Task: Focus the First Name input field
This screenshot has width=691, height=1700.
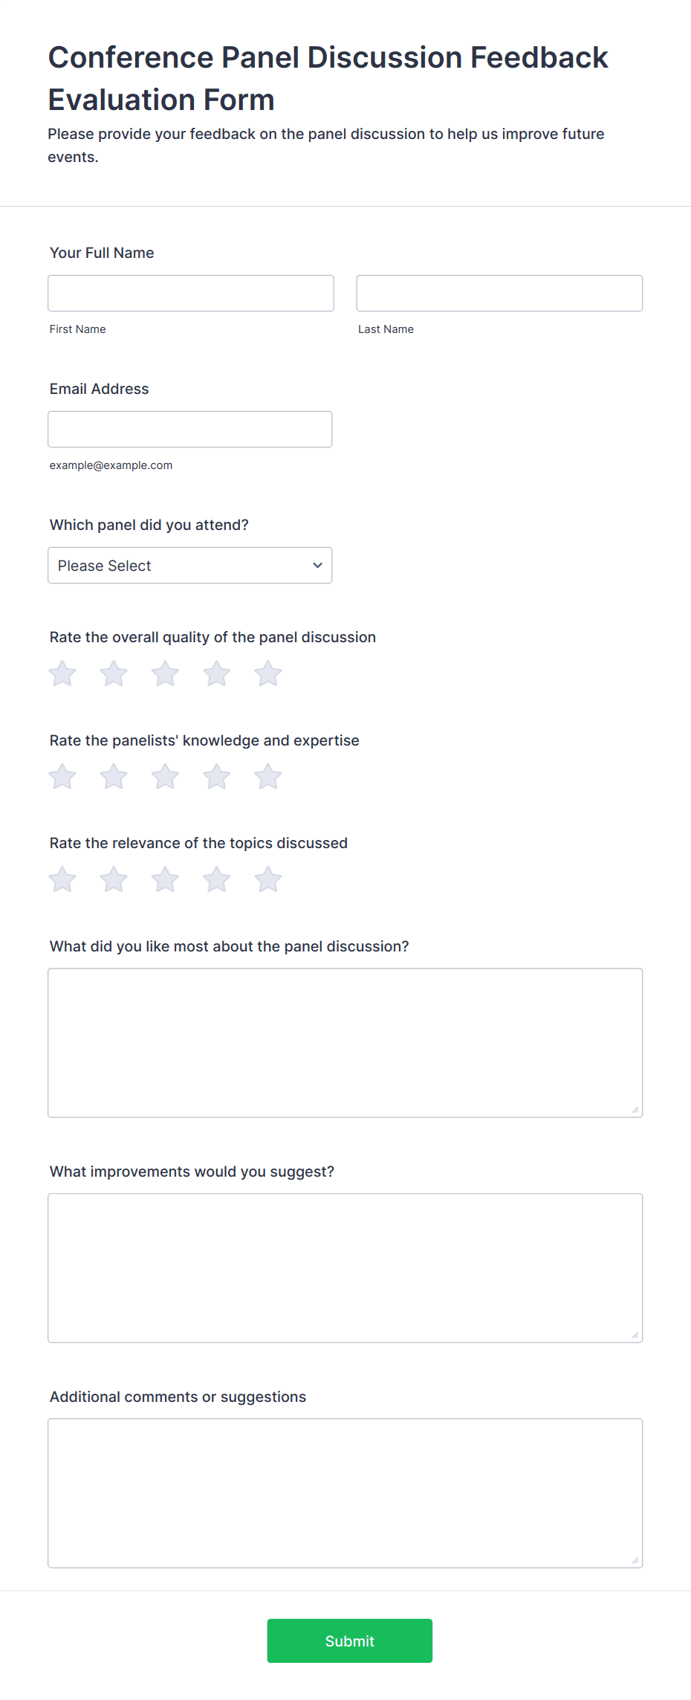Action: tap(191, 293)
